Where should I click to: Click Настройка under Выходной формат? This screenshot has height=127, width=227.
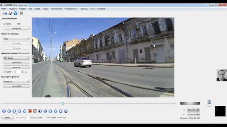coord(17,86)
